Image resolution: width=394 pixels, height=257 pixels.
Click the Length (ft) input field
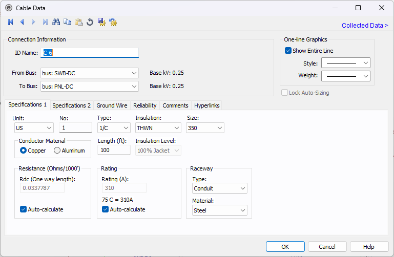pos(114,150)
